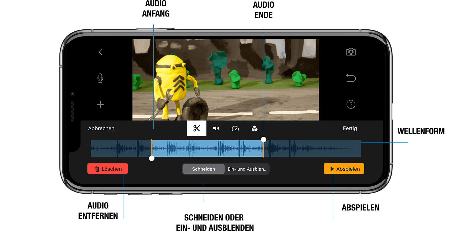The width and height of the screenshot is (455, 231).
Task: Tap the undo arrow icon
Action: point(351,78)
